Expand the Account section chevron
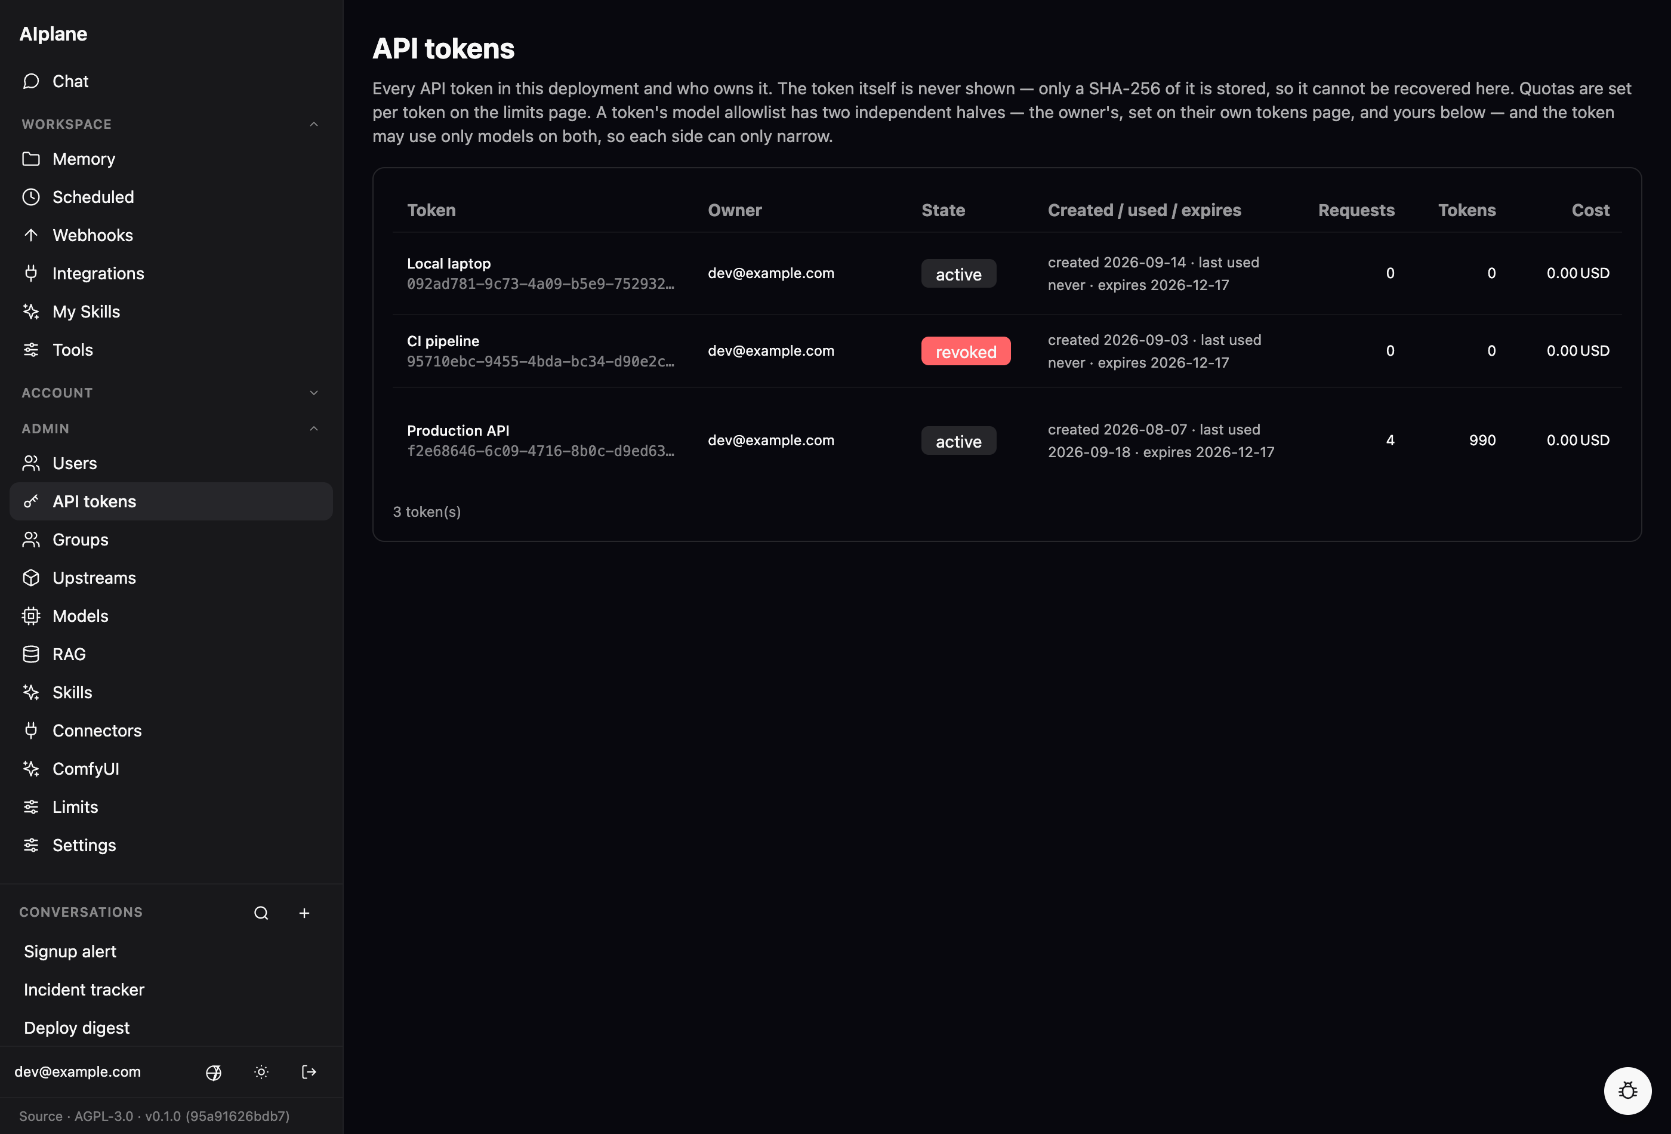The height and width of the screenshot is (1134, 1671). (313, 393)
